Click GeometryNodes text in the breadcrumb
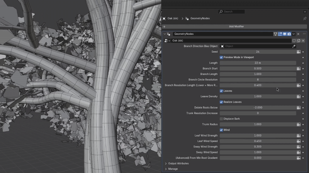The height and width of the screenshot is (173, 309). pyautogui.click(x=200, y=18)
